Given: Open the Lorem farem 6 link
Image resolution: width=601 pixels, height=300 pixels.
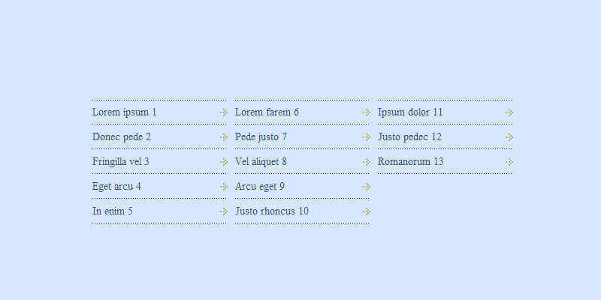Looking at the screenshot, I should 267,112.
